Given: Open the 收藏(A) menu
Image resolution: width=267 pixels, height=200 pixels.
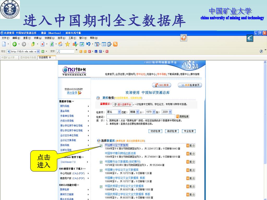Looking at the screenshot, I should coord(38,38).
